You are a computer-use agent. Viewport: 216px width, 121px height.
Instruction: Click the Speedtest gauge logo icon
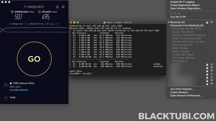point(25,7)
